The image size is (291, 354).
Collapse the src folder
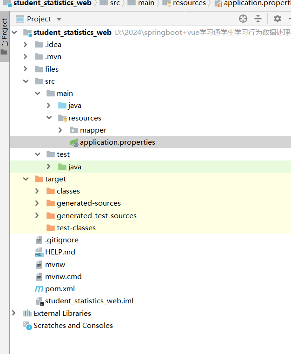(26, 81)
